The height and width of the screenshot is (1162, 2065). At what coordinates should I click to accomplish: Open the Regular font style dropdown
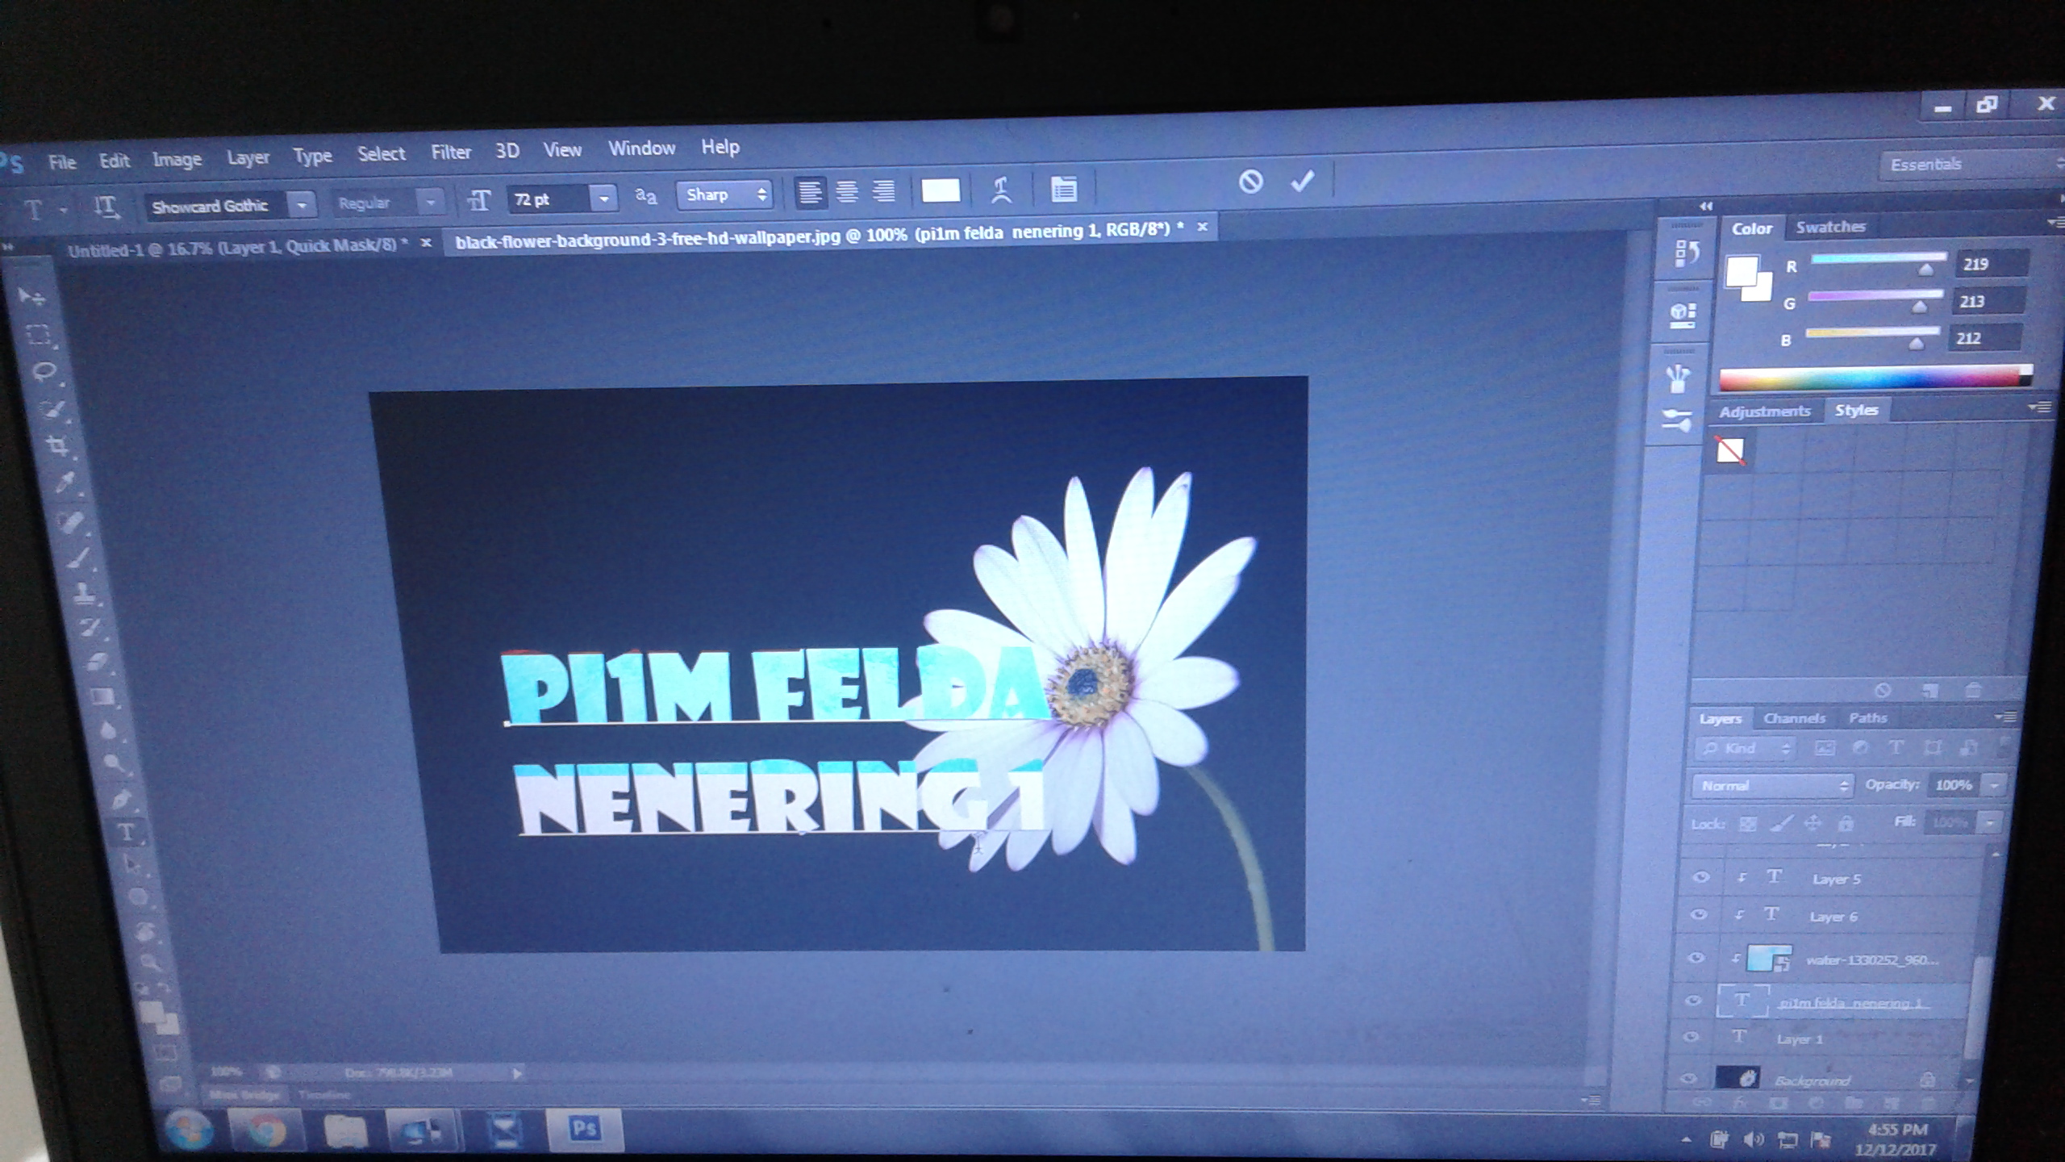click(x=431, y=202)
